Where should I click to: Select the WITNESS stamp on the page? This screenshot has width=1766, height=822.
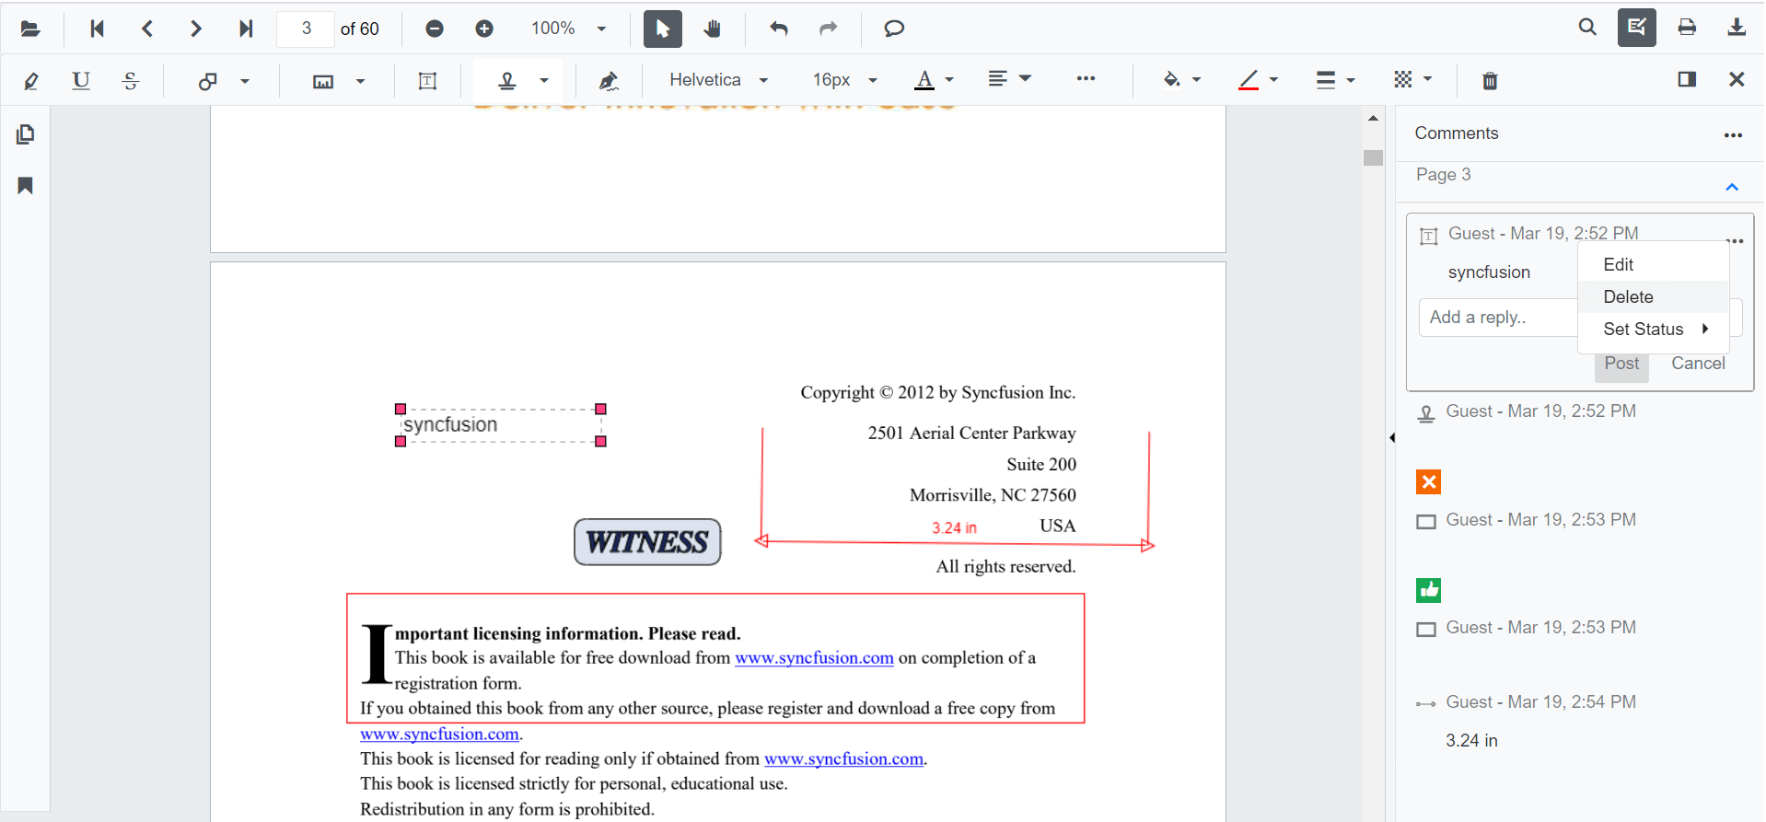click(x=647, y=542)
